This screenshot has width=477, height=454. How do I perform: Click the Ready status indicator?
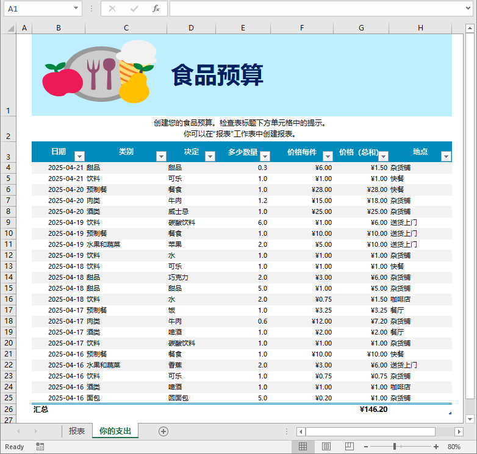click(14, 447)
